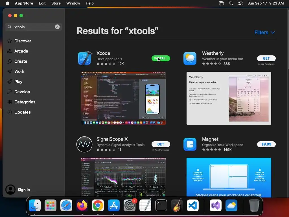Open the Magnet title link

coord(210,139)
